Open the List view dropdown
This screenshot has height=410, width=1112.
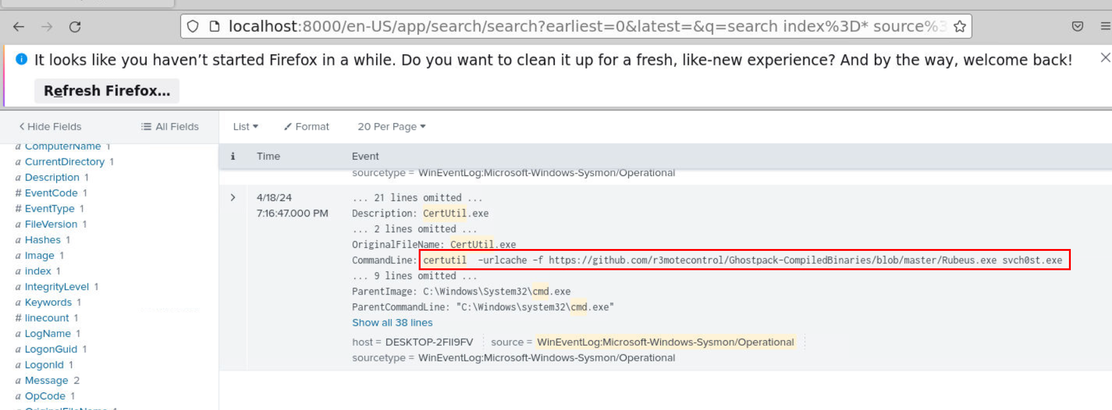pyautogui.click(x=245, y=127)
